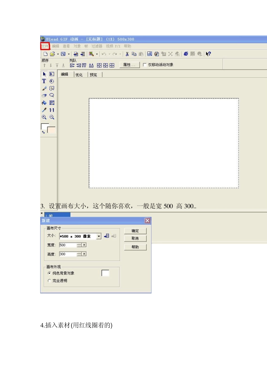
Task: Select the Fill bucket tool
Action: 44,103
